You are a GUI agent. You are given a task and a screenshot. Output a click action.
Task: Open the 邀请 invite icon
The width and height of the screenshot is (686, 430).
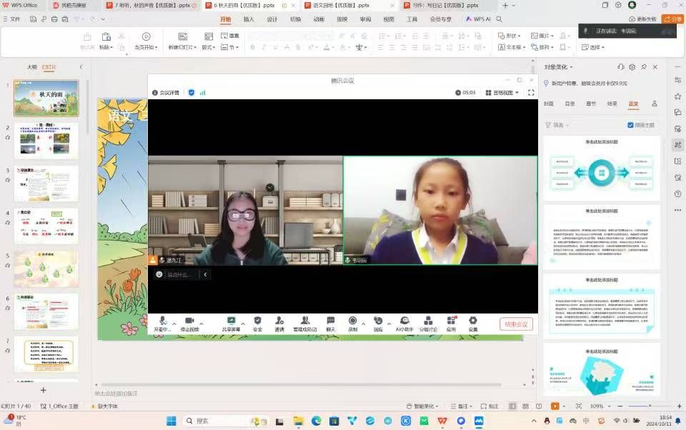[x=279, y=321]
